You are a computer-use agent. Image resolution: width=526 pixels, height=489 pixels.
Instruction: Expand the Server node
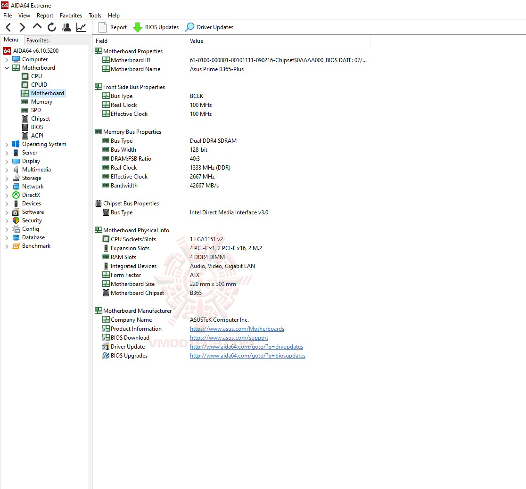pos(7,153)
